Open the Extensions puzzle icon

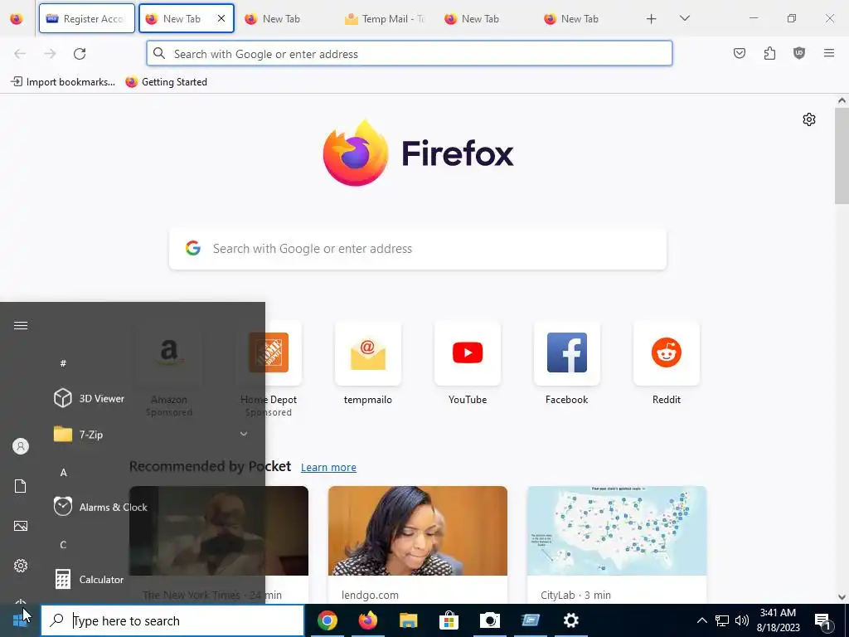point(769,53)
